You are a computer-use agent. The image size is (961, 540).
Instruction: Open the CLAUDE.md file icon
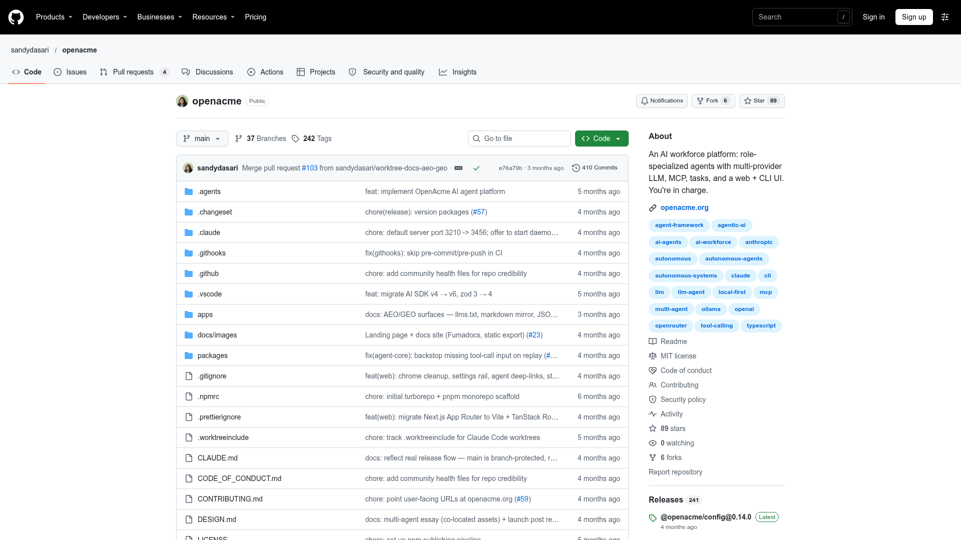[189, 458]
